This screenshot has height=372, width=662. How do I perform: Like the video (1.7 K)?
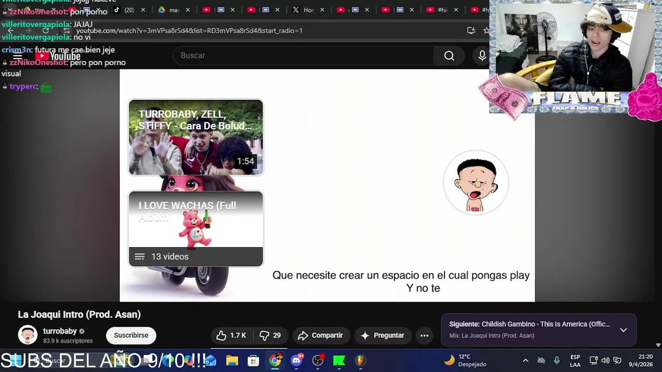tap(231, 335)
